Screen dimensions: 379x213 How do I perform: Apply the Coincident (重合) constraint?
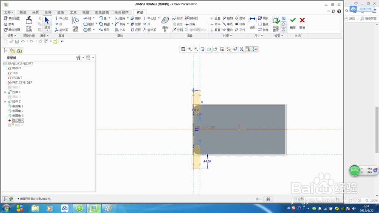[x=228, y=30]
